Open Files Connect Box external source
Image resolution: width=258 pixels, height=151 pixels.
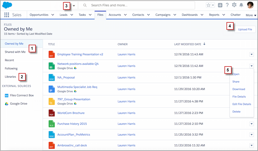point(22,96)
